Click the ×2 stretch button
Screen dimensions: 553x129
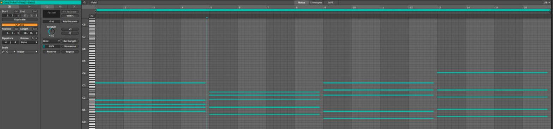[x=70, y=29]
